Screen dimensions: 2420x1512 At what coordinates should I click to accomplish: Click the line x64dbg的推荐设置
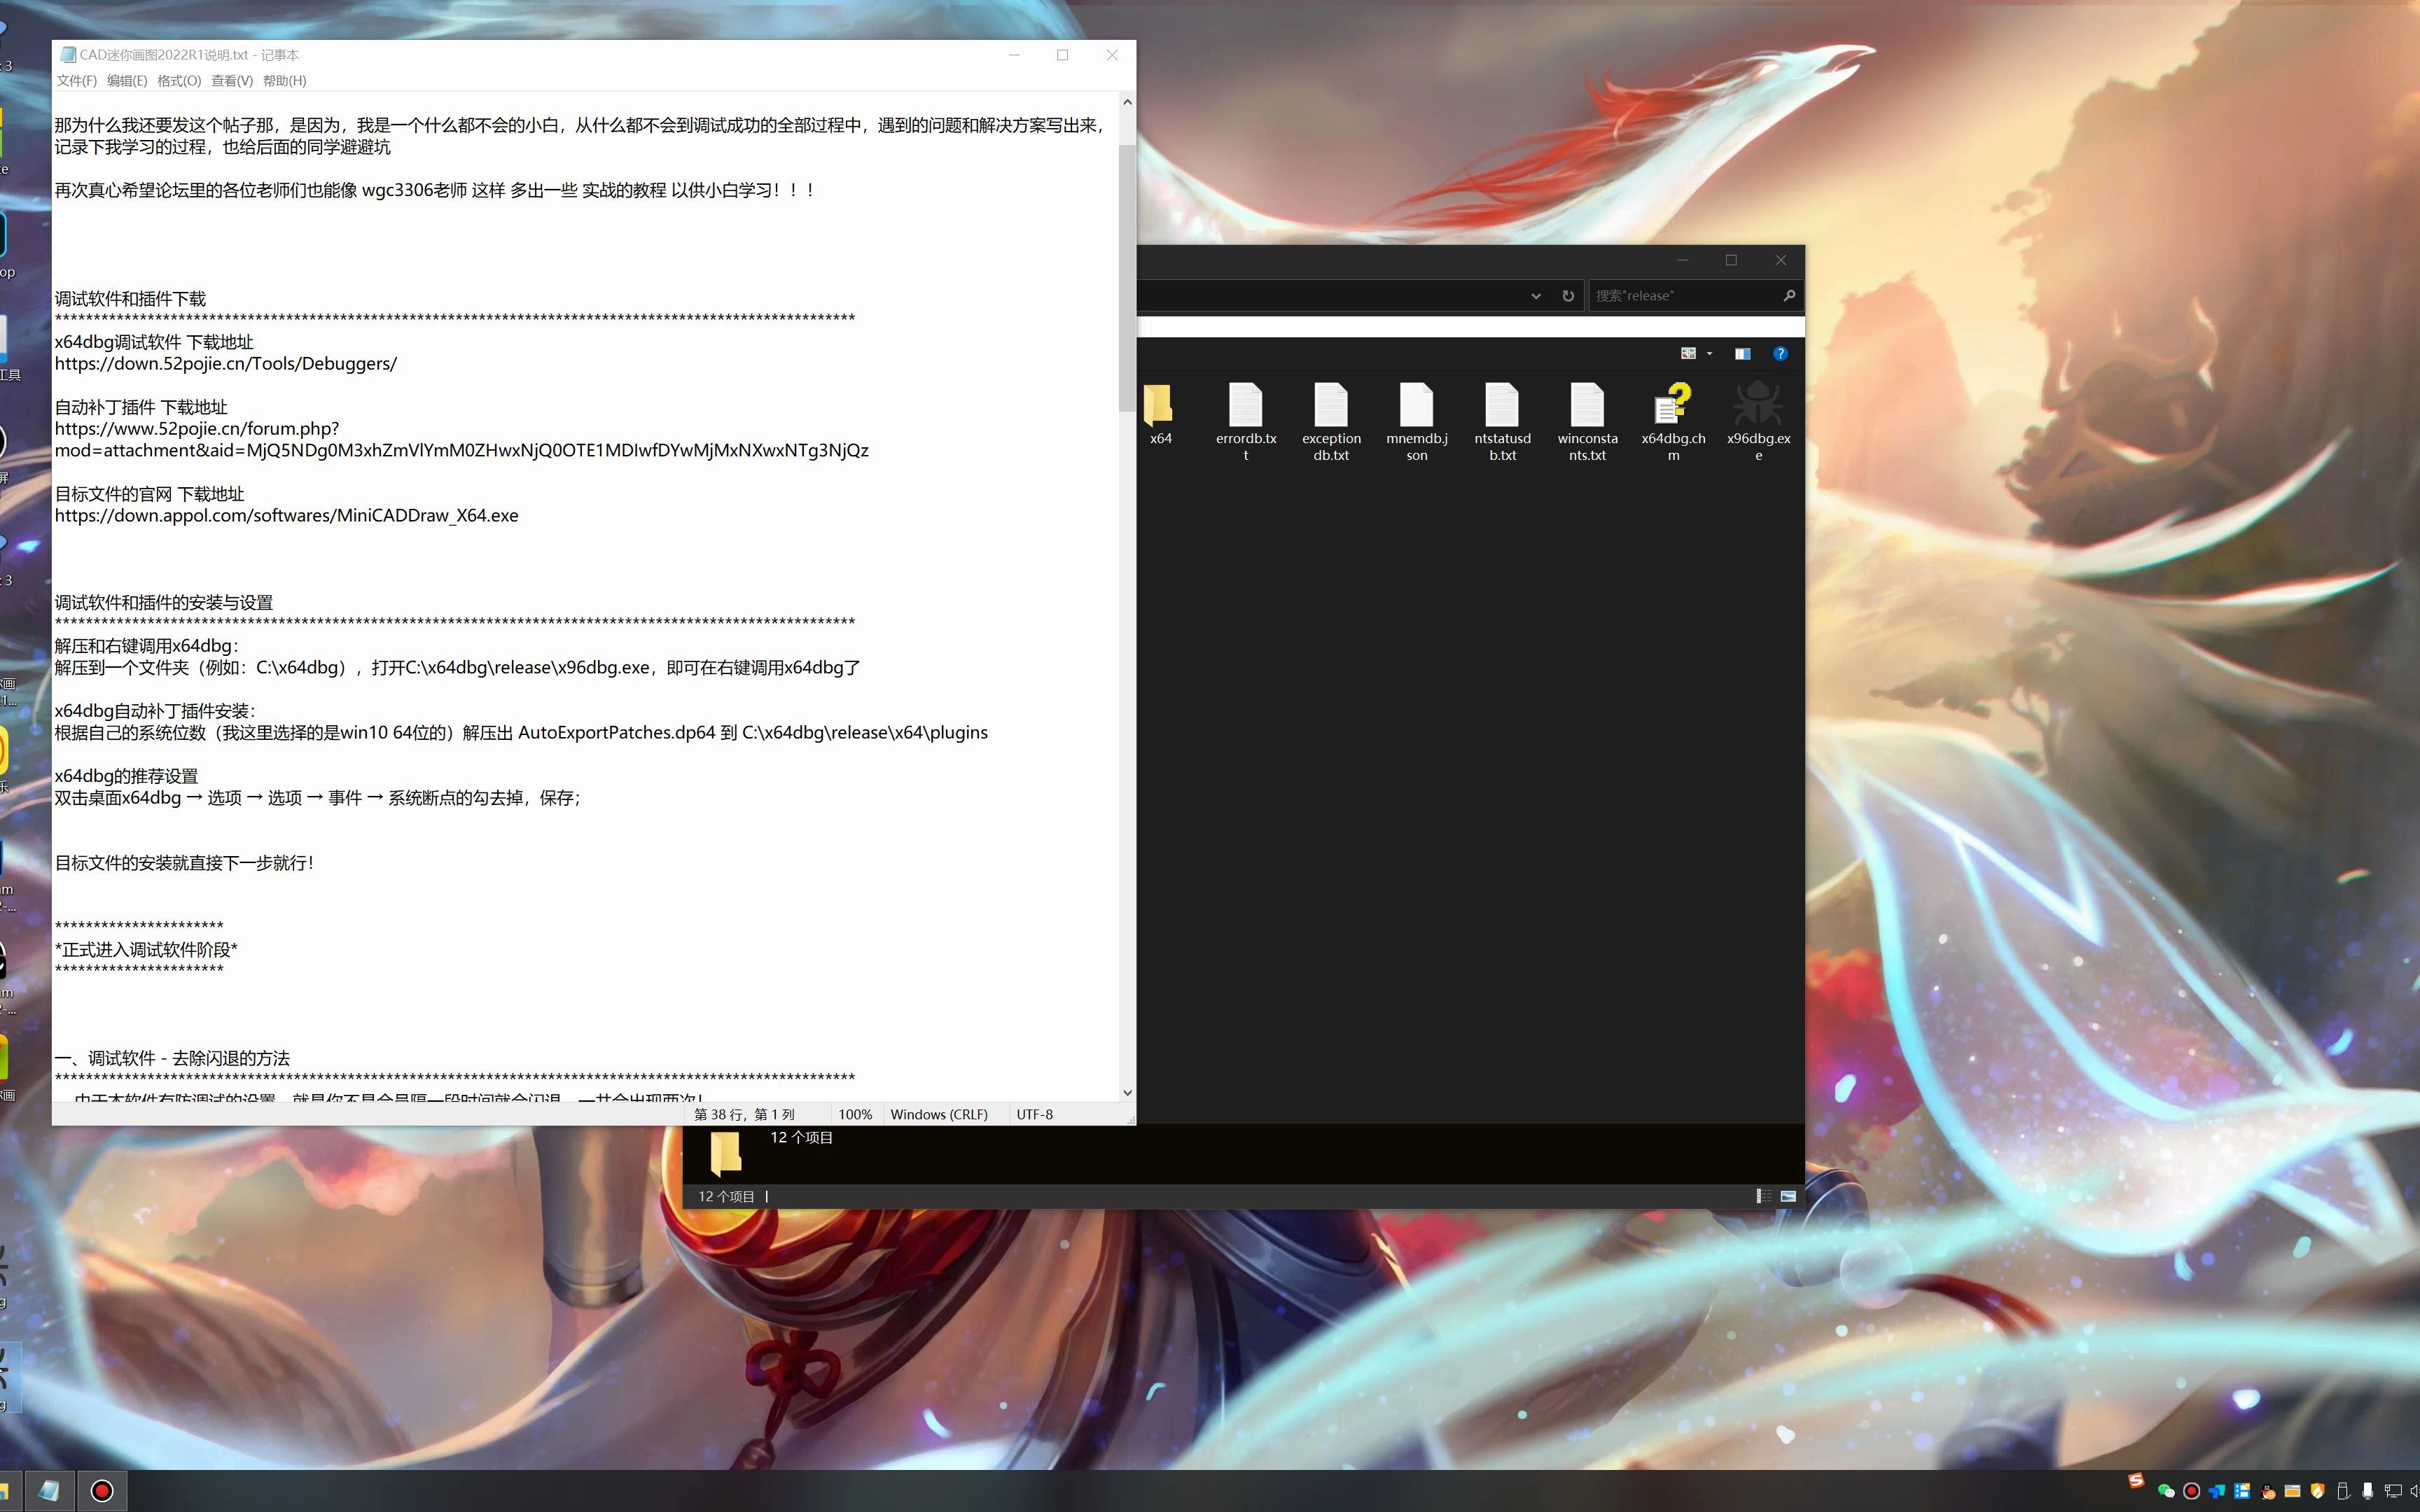[126, 776]
